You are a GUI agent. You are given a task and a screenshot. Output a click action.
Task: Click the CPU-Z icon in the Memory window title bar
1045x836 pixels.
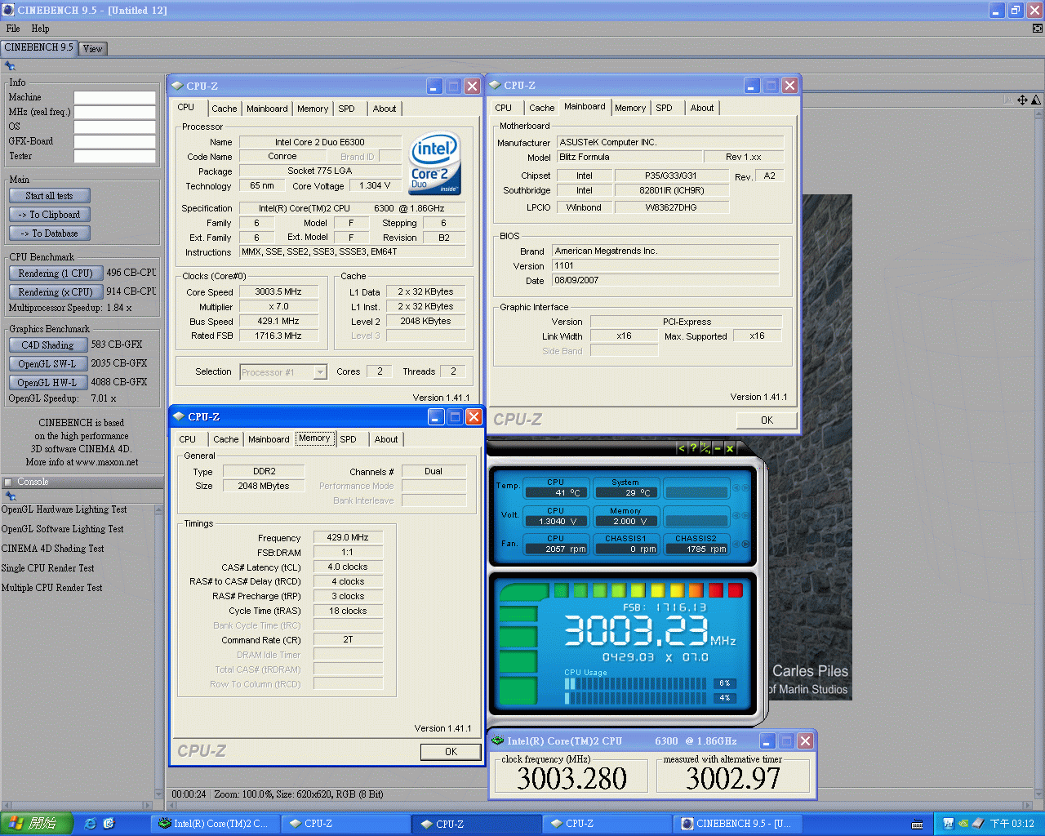(179, 416)
